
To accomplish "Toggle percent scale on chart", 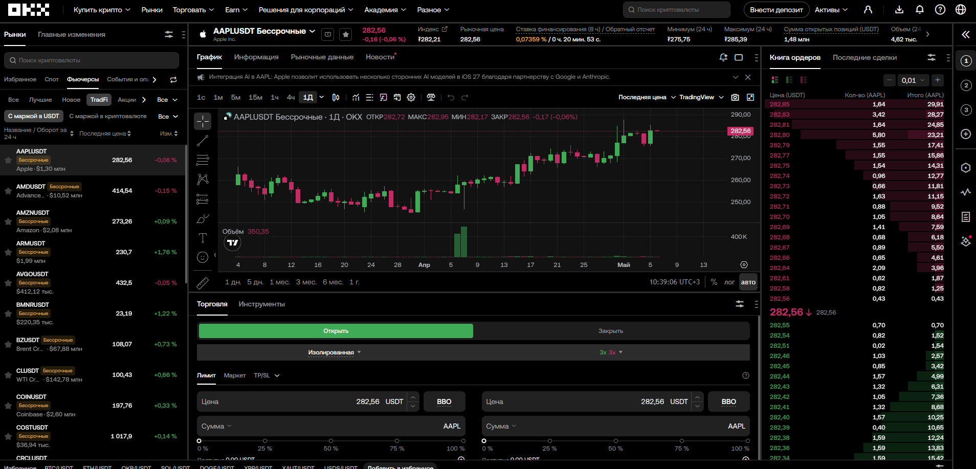I will [x=714, y=282].
